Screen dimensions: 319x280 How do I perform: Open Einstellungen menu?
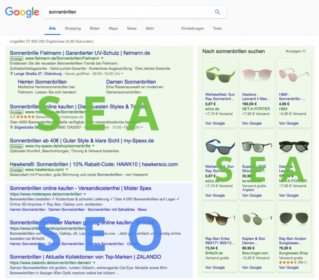(193, 29)
